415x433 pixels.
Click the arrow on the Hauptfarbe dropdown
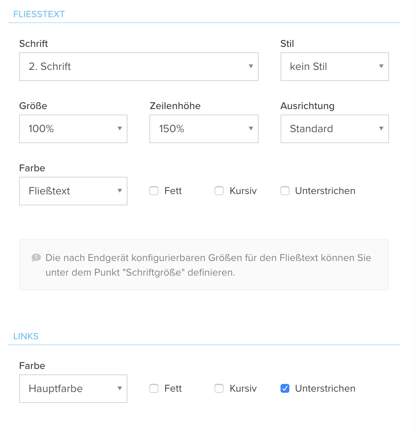pyautogui.click(x=120, y=388)
